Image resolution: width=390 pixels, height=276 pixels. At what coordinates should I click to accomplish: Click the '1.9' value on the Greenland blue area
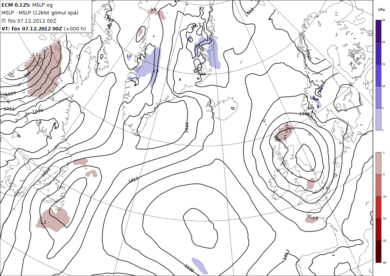[156, 71]
